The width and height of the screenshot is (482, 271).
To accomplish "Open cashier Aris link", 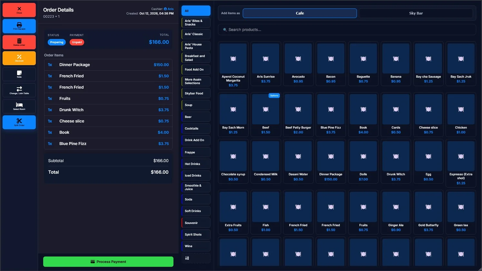I will [169, 9].
